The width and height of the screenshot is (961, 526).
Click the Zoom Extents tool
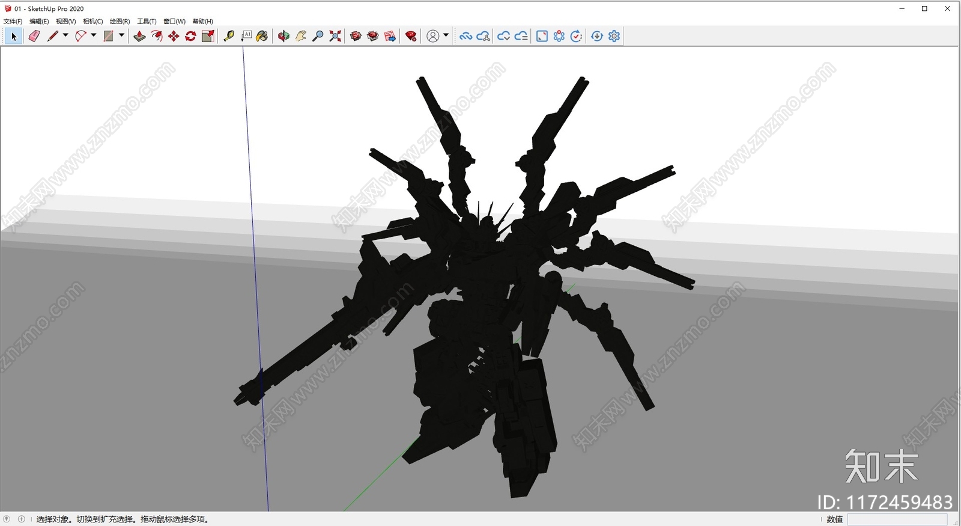tap(335, 36)
